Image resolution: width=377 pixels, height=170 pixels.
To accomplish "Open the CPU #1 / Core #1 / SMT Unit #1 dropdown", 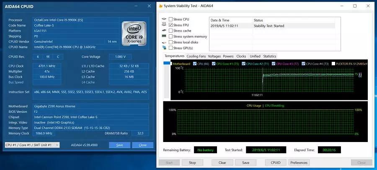I will [x=32, y=145].
